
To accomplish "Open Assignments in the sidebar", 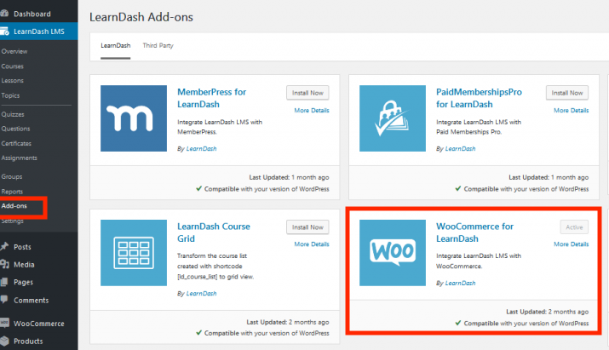I will [19, 158].
